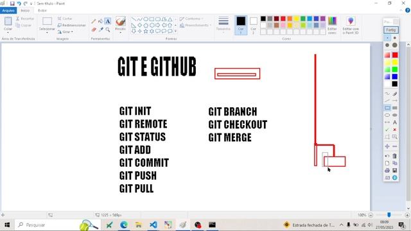Select freehand squiggle tool in floating toolbar
Image resolution: width=411 pixels, height=231 pixels.
click(387, 94)
